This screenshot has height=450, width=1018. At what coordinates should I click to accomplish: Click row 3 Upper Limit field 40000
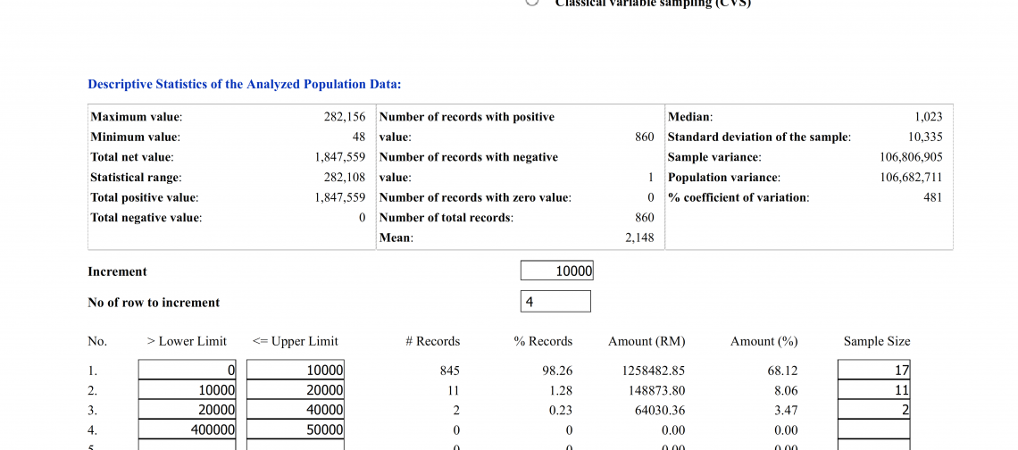(296, 410)
